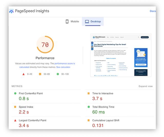Open the 'performance score is' link
This screenshot has height=137, width=164.
pos(65,63)
